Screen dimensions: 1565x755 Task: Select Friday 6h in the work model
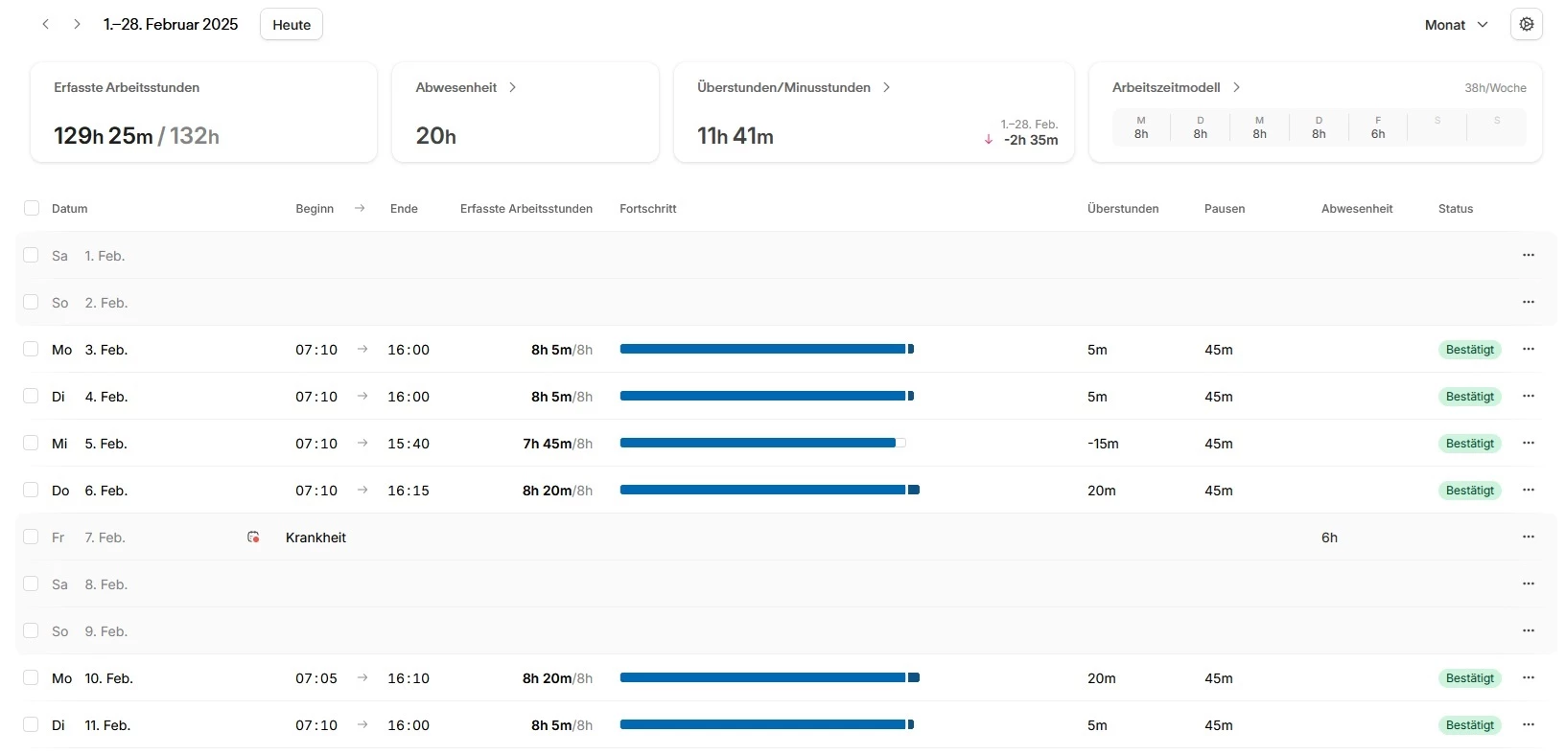pos(1378,127)
